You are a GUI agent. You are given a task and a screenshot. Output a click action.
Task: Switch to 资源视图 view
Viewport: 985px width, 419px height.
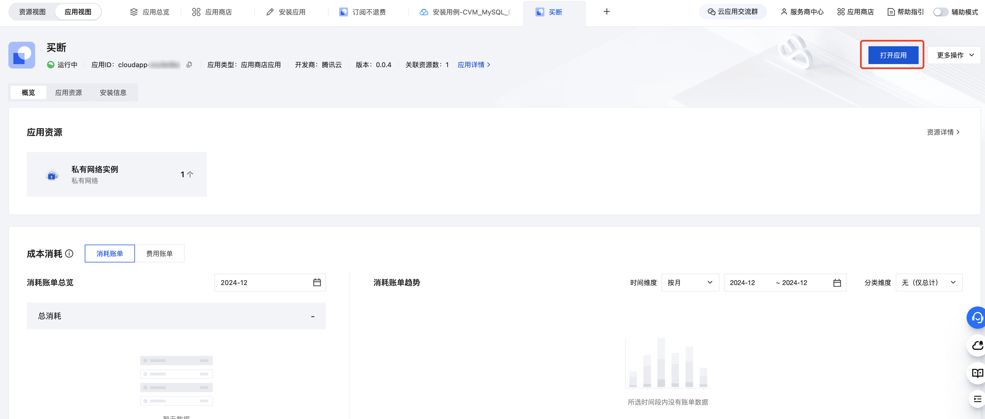click(x=32, y=12)
